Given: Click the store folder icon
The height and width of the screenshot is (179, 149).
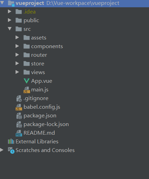Looking at the screenshot, I should click(x=27, y=63).
